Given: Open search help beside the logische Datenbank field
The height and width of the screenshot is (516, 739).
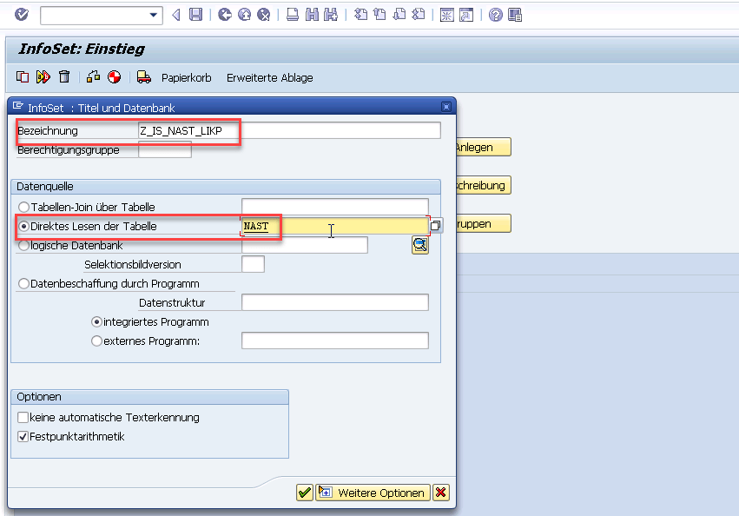Looking at the screenshot, I should click(x=419, y=245).
